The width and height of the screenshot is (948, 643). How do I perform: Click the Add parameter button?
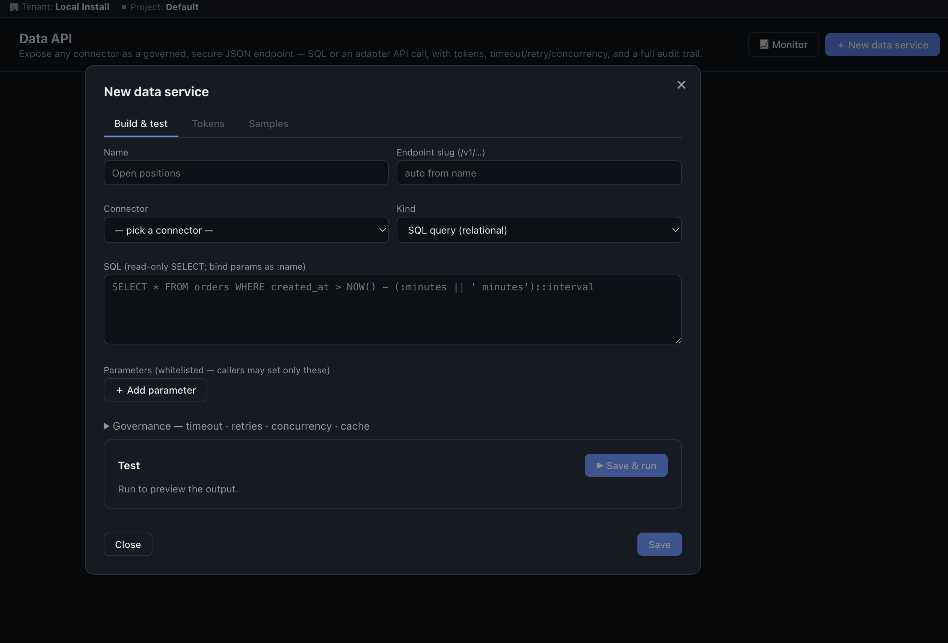[155, 390]
